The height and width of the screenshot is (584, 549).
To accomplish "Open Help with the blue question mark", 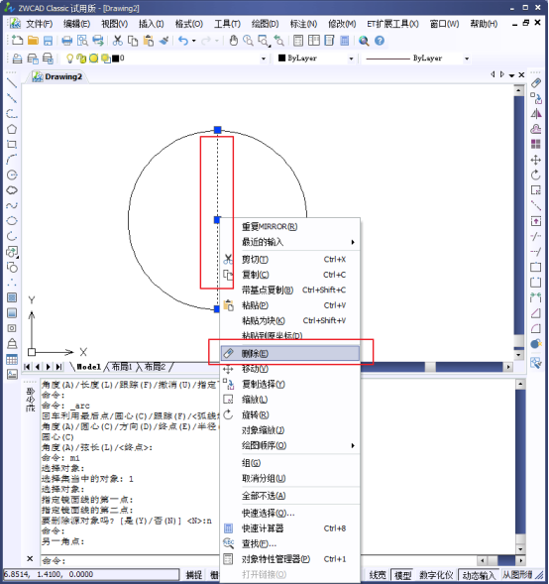I will coord(380,41).
